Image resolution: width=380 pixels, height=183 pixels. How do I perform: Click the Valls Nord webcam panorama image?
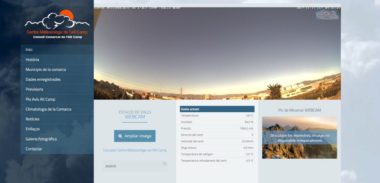tap(217, 53)
